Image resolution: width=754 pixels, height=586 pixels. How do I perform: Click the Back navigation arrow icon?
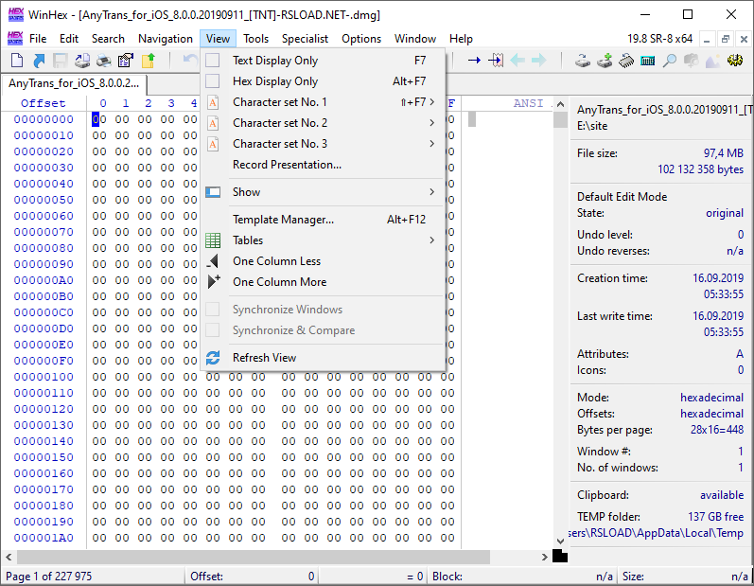517,61
